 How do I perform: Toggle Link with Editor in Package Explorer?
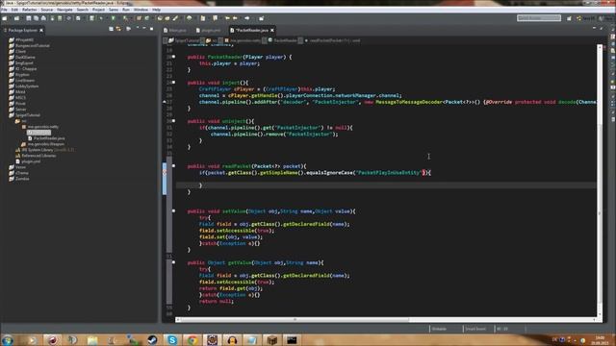pos(118,29)
